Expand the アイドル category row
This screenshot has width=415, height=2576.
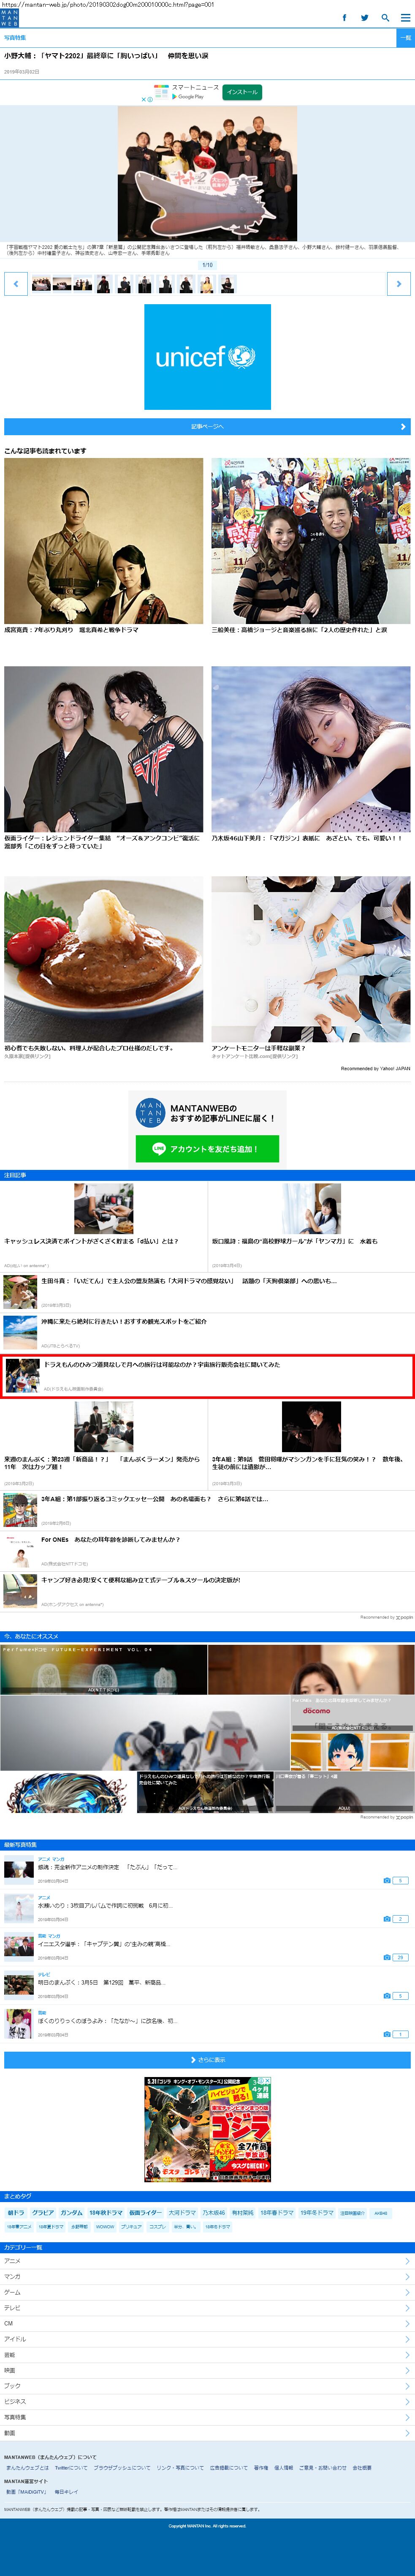click(207, 2339)
